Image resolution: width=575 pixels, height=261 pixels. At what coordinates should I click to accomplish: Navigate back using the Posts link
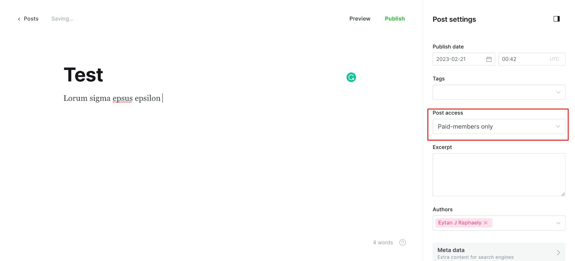[31, 19]
